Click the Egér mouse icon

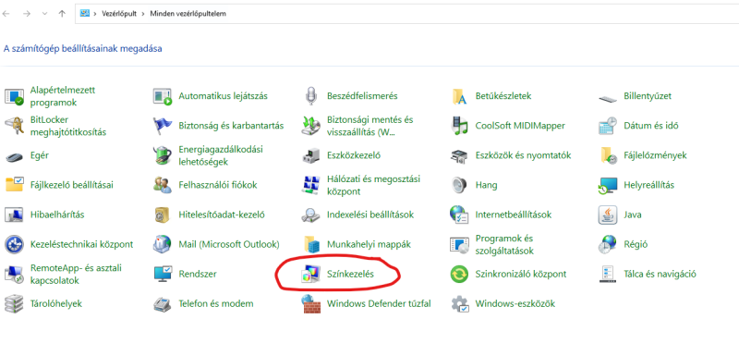14,156
